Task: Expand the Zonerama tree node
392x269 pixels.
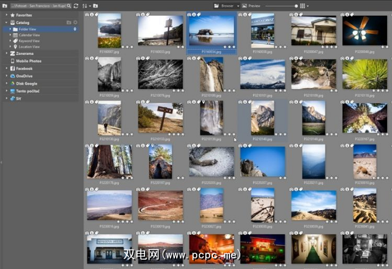Action: point(7,53)
